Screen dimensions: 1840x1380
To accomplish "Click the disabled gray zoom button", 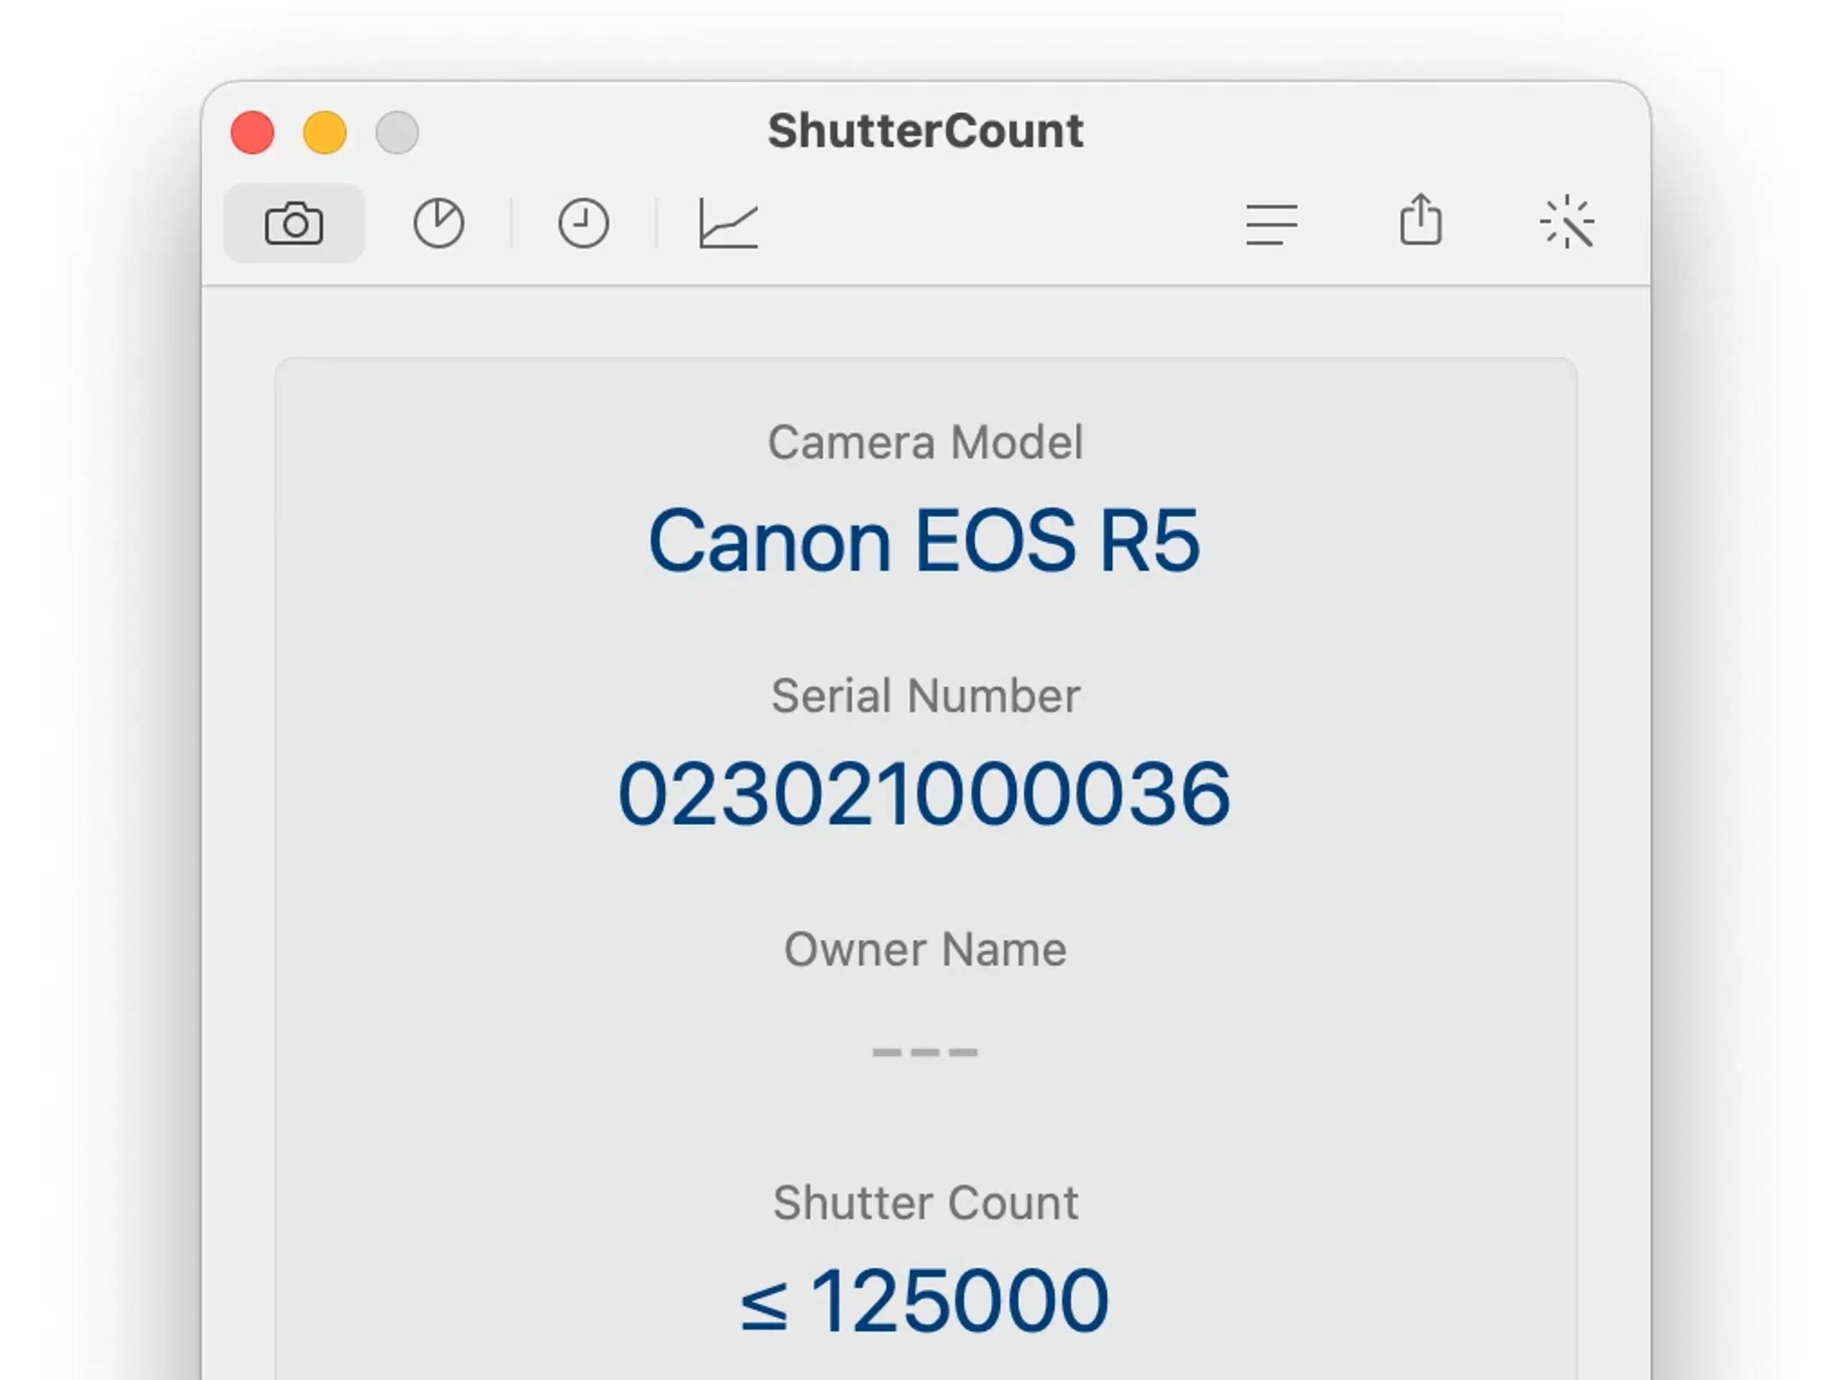I will coord(397,132).
